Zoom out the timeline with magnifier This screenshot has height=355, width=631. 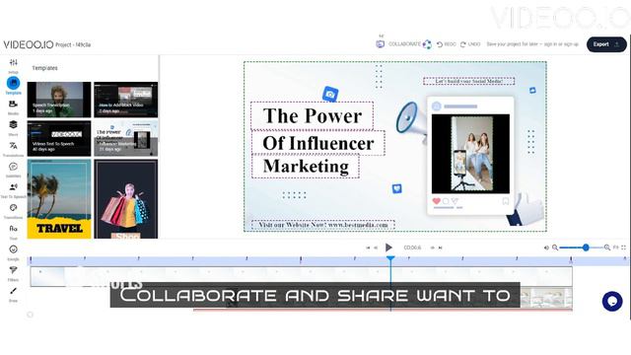click(x=555, y=248)
